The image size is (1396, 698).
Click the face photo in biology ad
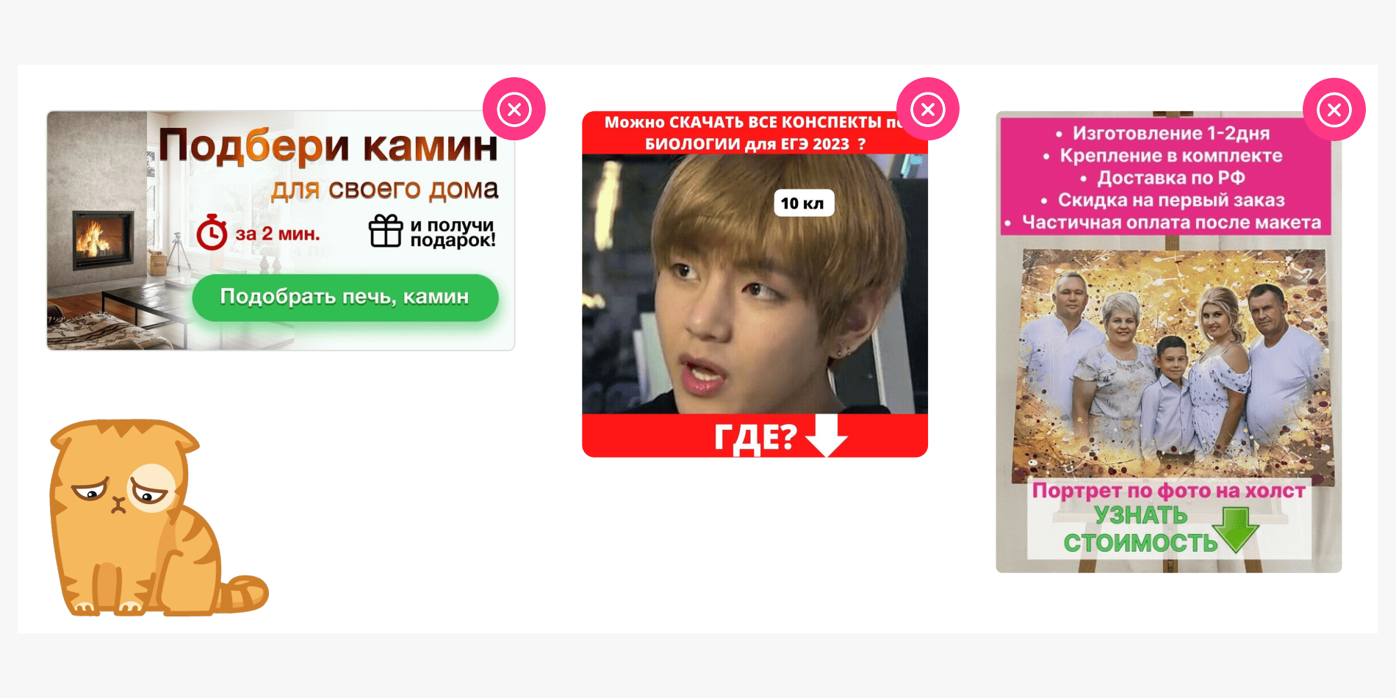[x=755, y=284]
